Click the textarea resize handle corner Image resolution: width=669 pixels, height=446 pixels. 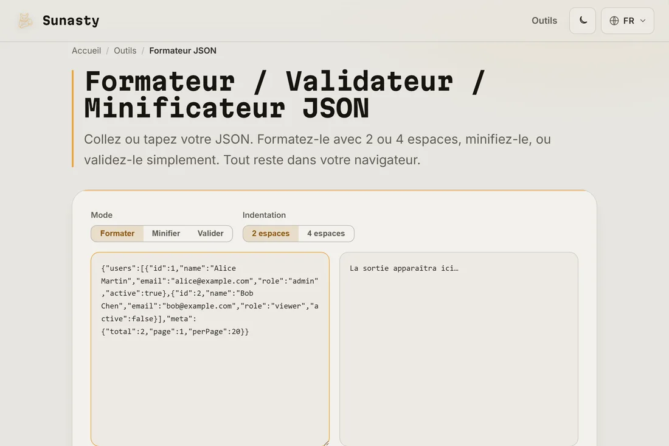tap(326, 443)
